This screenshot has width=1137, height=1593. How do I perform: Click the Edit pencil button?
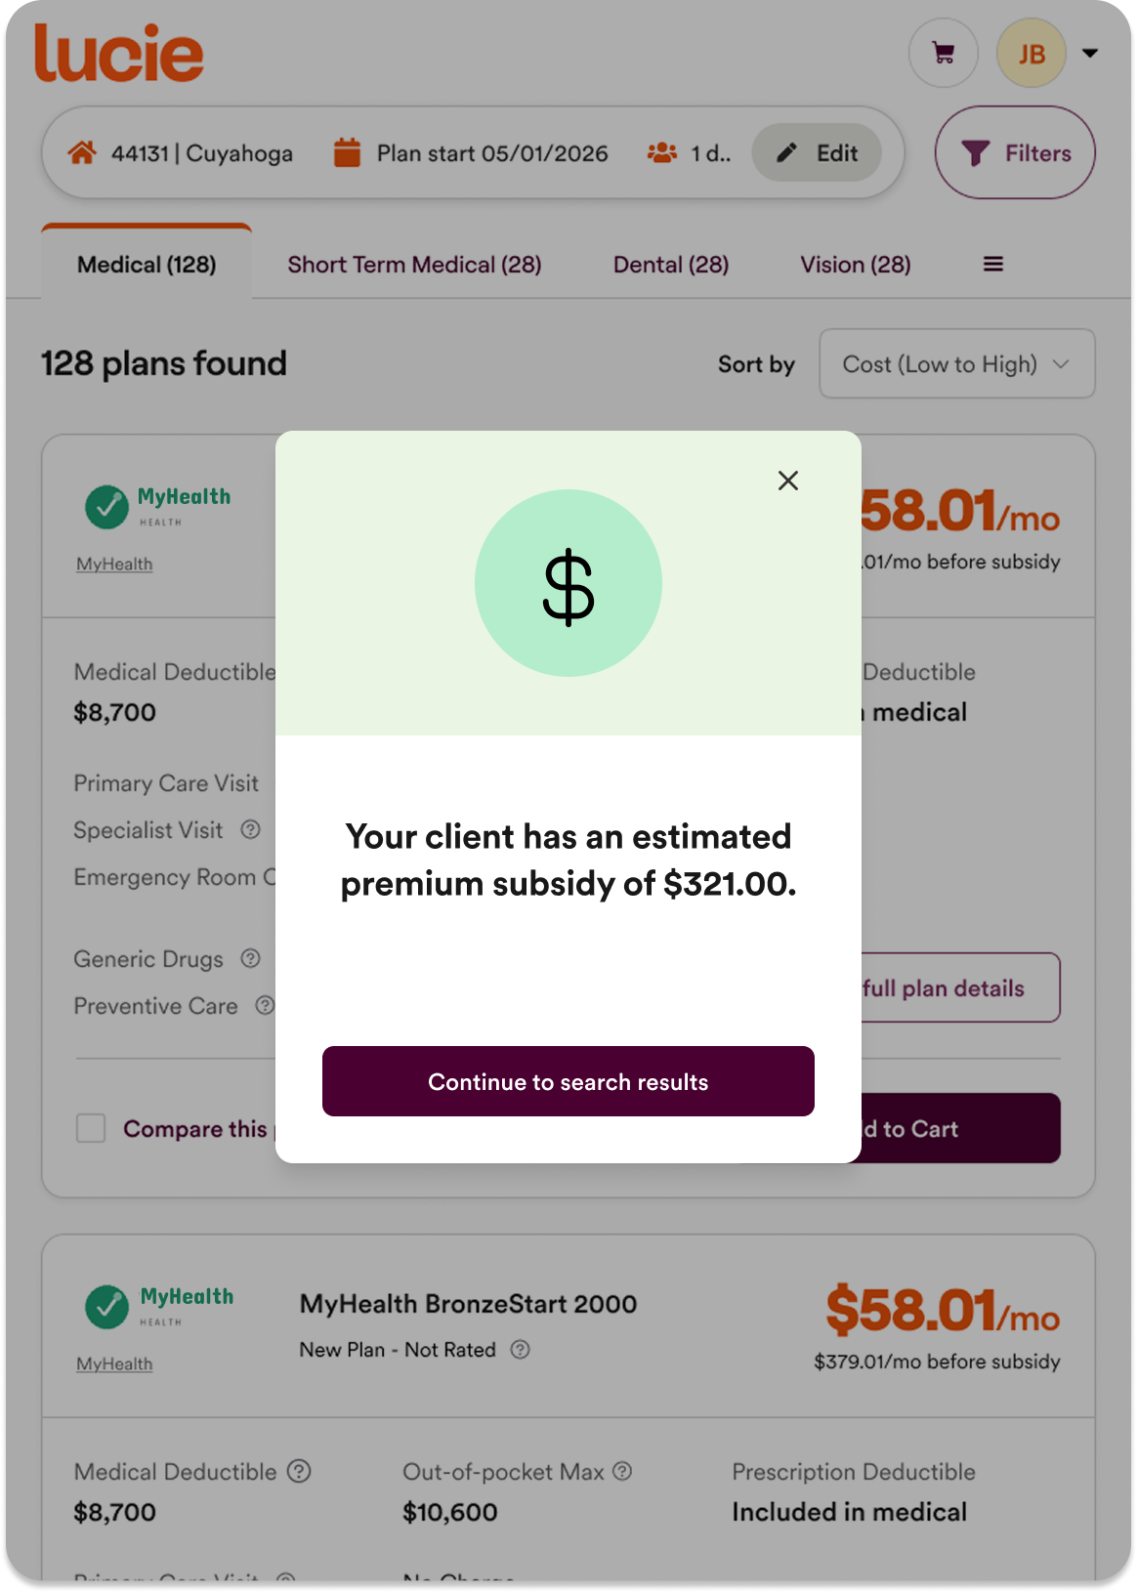click(x=817, y=153)
